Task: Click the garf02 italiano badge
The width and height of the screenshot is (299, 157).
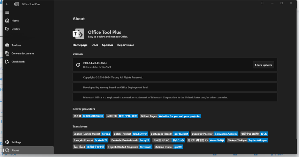Action: (169, 147)
